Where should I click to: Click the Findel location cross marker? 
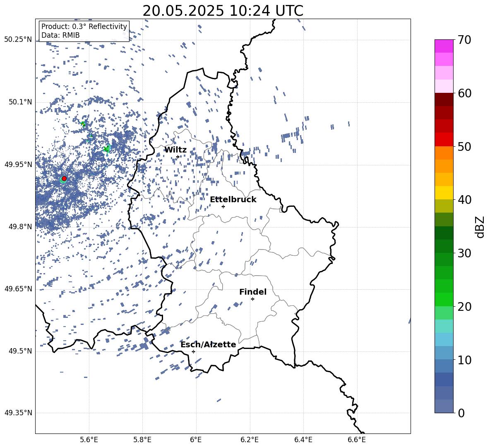point(252,299)
